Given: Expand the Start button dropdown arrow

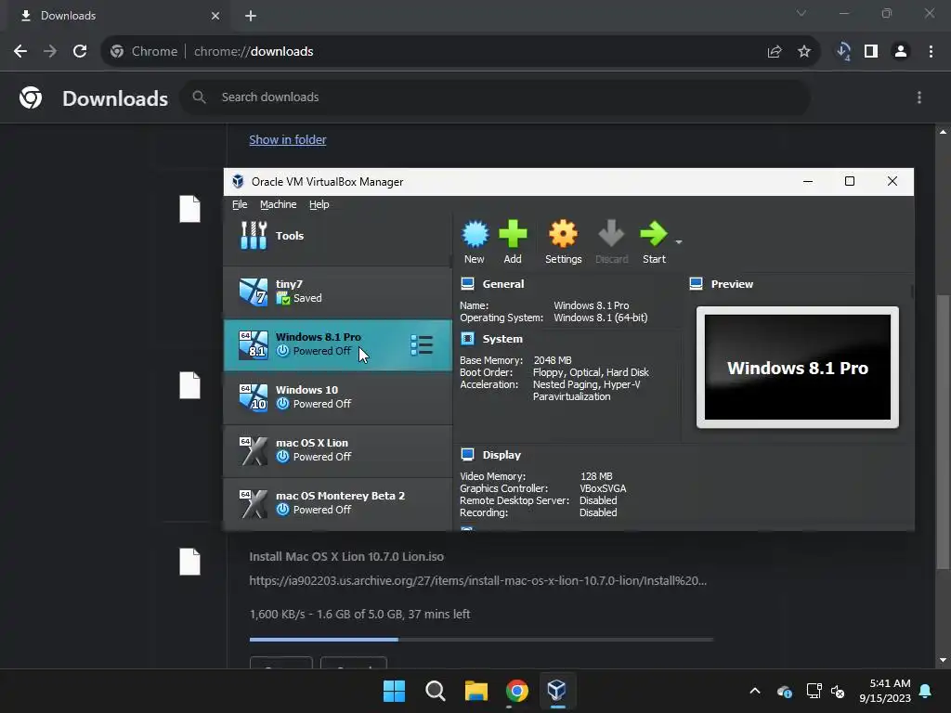Looking at the screenshot, I should click(x=679, y=242).
